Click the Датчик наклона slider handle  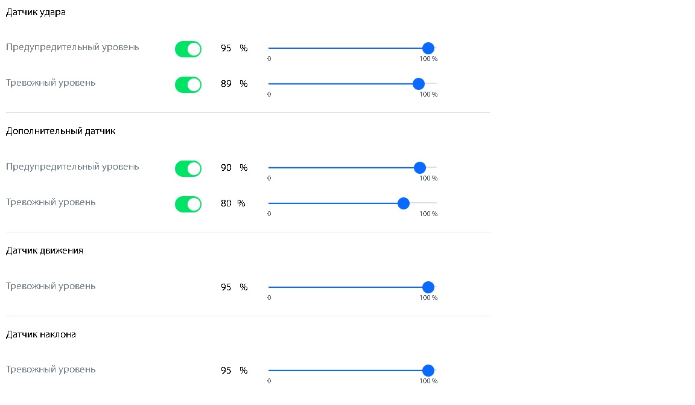428,371
